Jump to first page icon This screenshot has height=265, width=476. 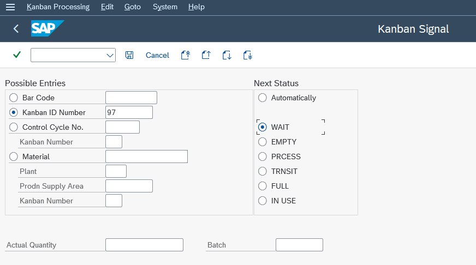[186, 55]
